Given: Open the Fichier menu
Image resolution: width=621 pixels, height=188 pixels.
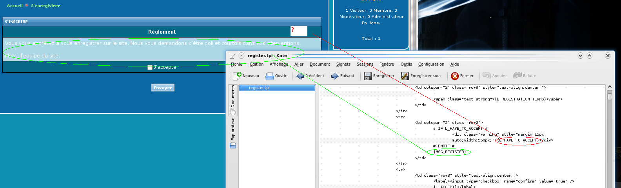Looking at the screenshot, I should tap(237, 64).
